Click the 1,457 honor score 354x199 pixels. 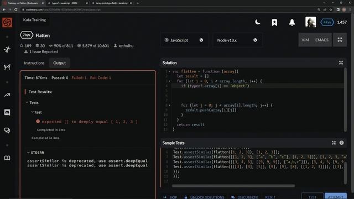click(x=342, y=22)
